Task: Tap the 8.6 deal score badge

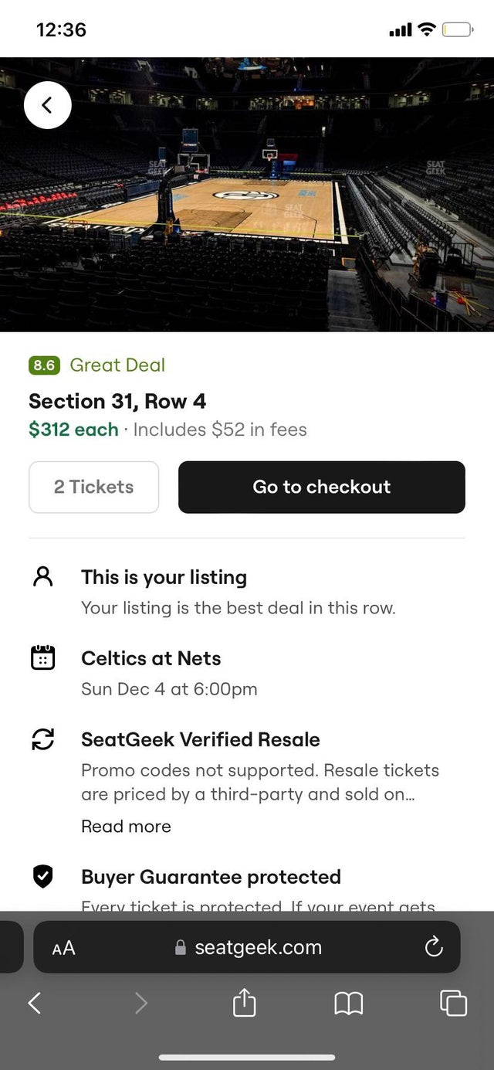Action: 44,365
